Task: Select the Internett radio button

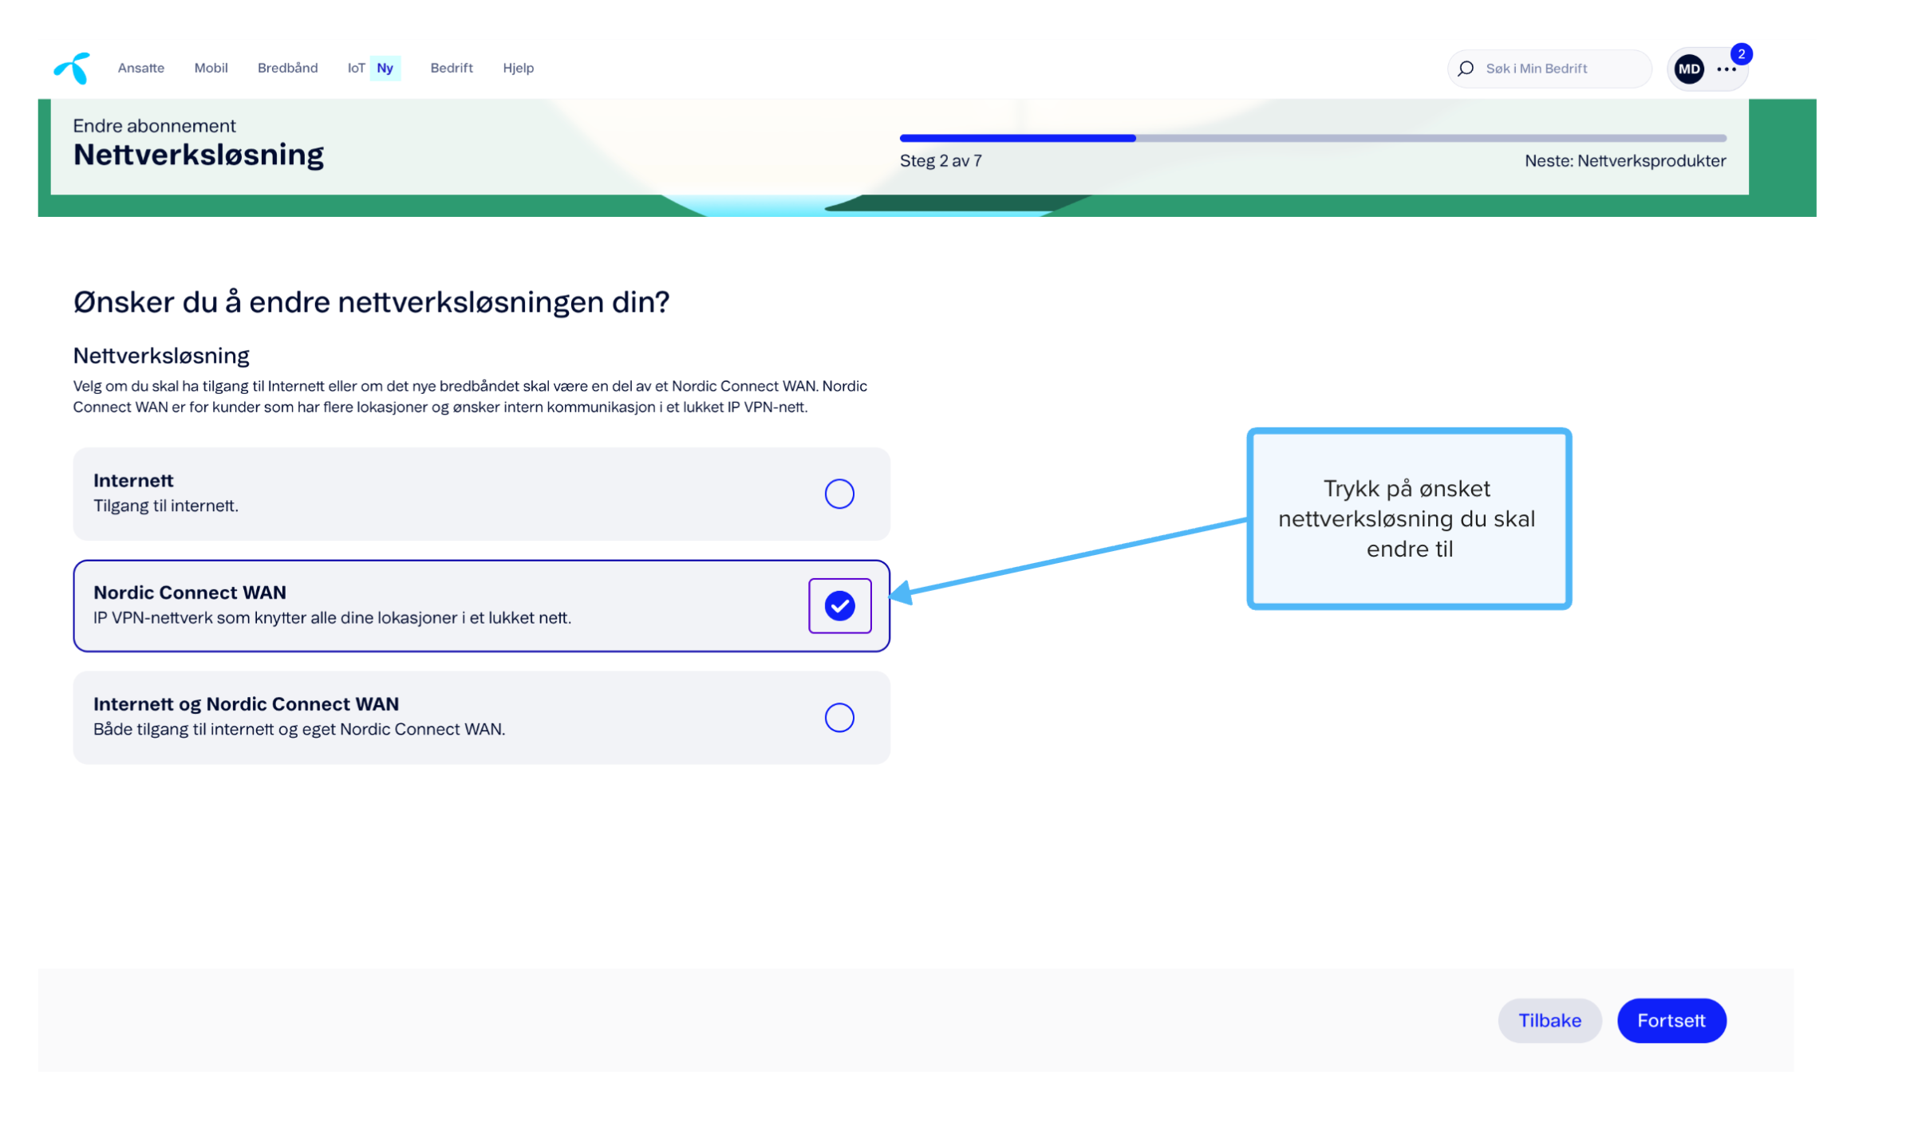Action: tap(839, 494)
